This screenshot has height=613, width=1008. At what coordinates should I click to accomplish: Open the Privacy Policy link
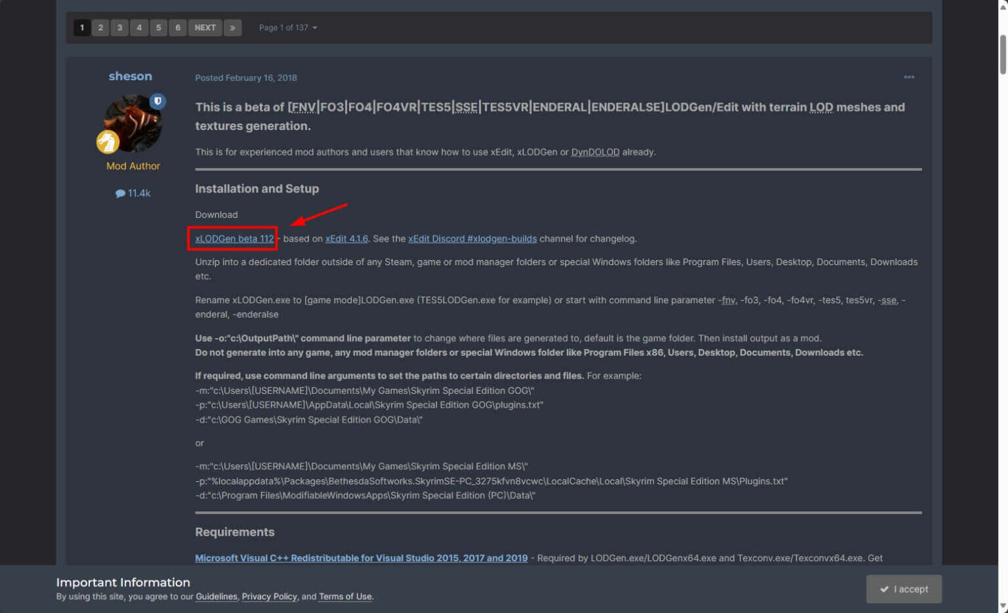click(269, 597)
